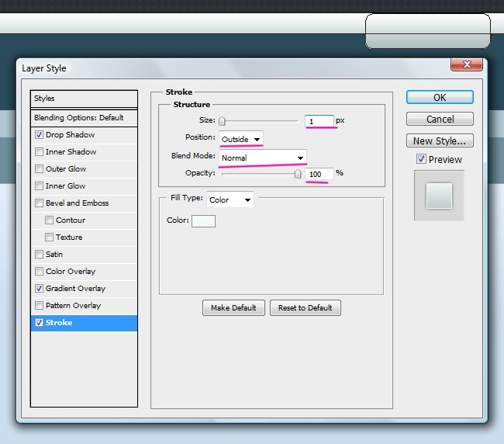504x444 pixels.
Task: Click the OK button
Action: click(x=440, y=98)
